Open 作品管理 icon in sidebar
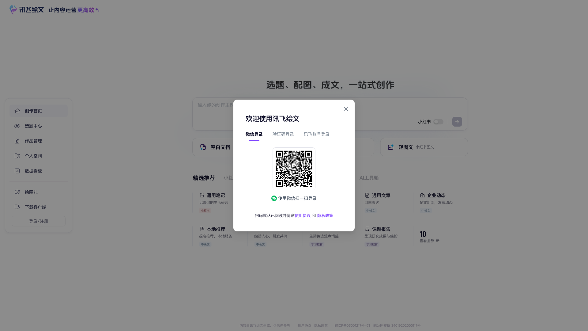This screenshot has width=588, height=331. [17, 141]
